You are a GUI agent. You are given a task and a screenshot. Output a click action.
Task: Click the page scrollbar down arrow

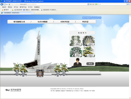point(130,98)
